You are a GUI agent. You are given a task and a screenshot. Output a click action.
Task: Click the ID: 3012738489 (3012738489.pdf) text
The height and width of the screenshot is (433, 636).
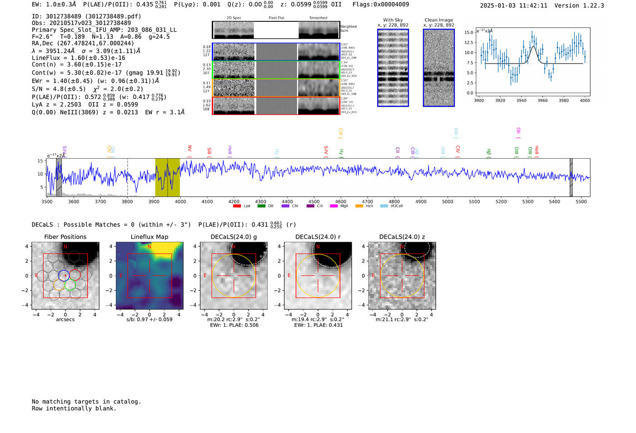pyautogui.click(x=86, y=16)
